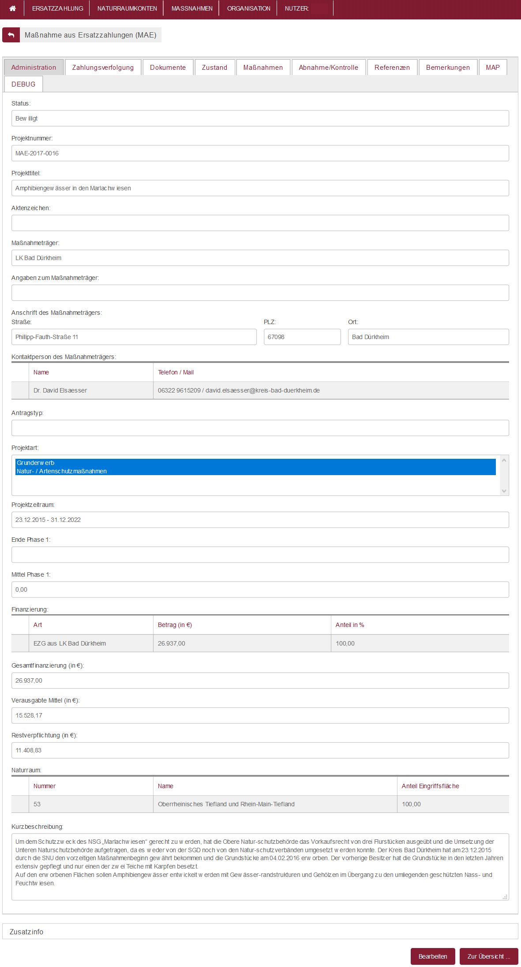Click the Bearbeiten button

432,956
